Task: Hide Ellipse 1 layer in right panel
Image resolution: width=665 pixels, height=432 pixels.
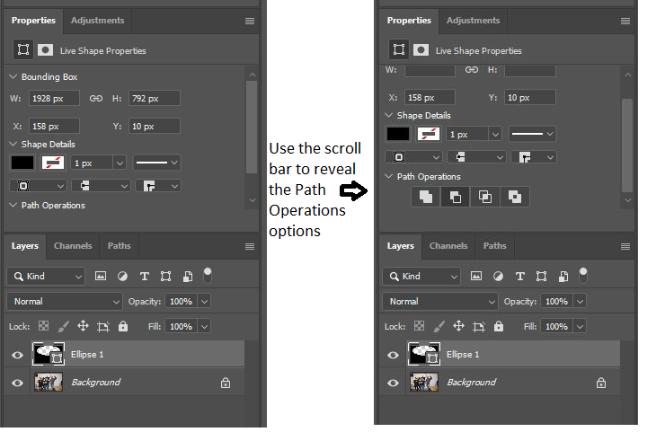Action: point(393,355)
